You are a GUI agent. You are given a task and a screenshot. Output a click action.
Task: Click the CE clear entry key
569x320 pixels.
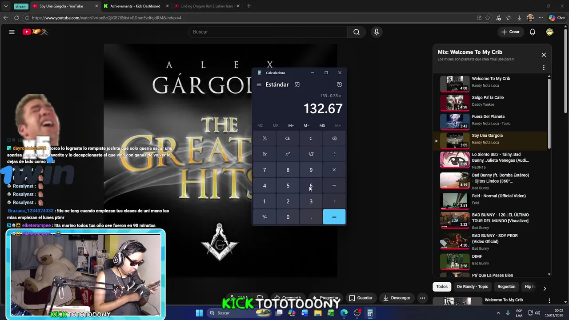288,138
